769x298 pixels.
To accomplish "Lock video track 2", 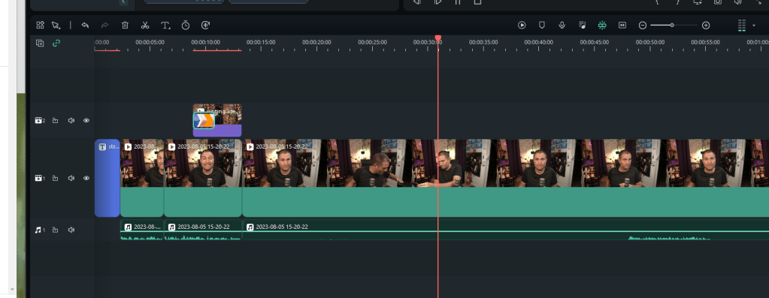I will 56,120.
